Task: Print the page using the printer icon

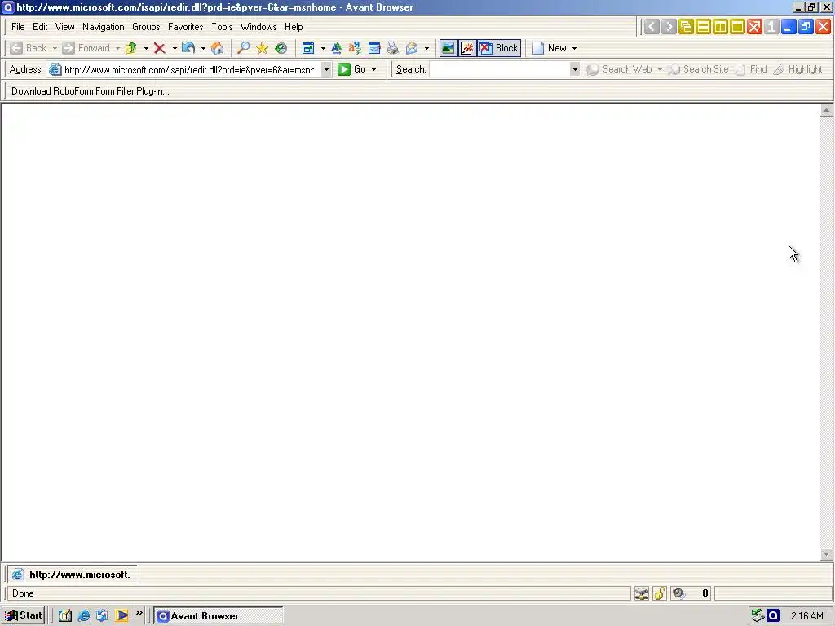Action: pos(393,48)
